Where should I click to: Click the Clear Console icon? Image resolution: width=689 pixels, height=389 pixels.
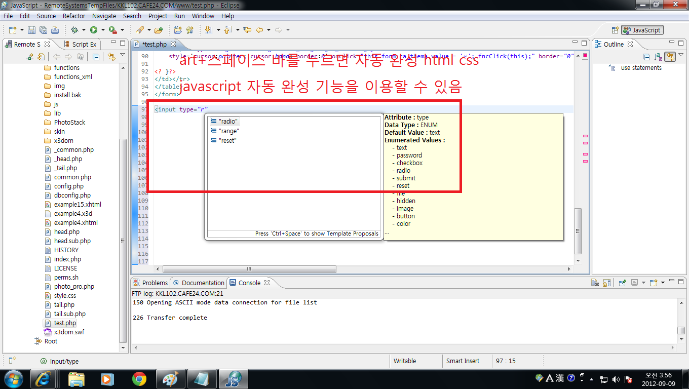[x=596, y=283]
